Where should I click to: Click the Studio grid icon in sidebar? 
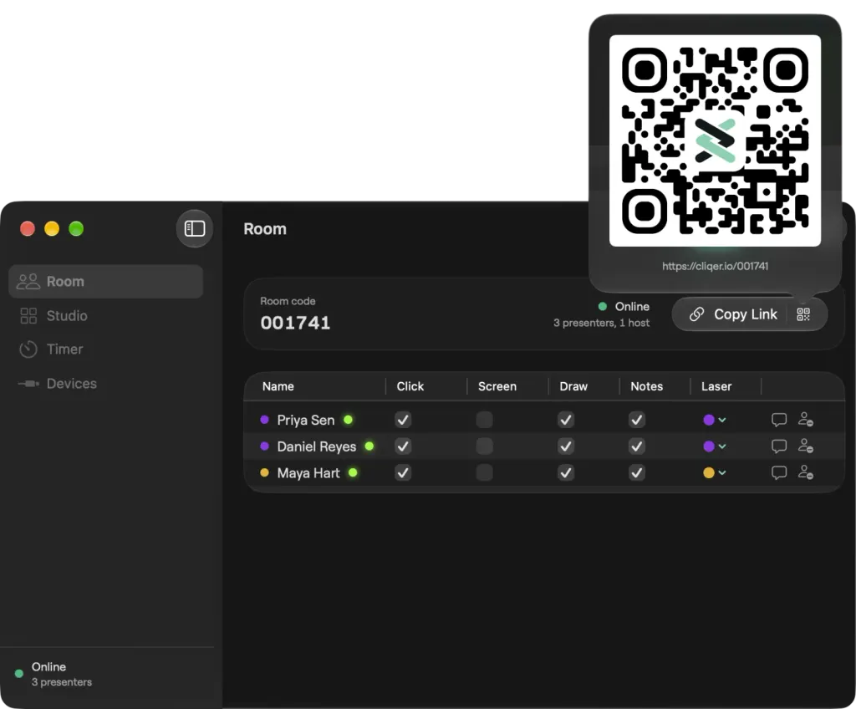coord(28,316)
